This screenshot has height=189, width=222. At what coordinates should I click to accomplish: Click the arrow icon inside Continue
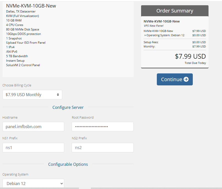coord(186,79)
